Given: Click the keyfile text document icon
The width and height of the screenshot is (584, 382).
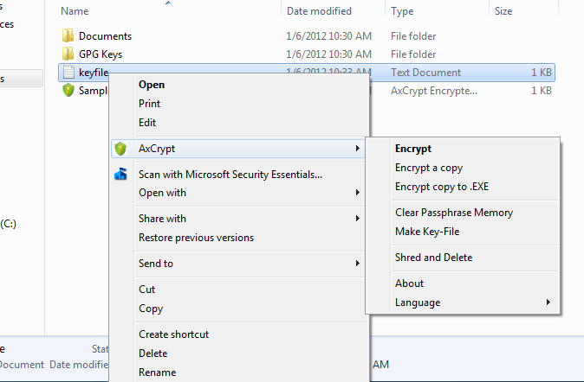Looking at the screenshot, I should tap(68, 72).
